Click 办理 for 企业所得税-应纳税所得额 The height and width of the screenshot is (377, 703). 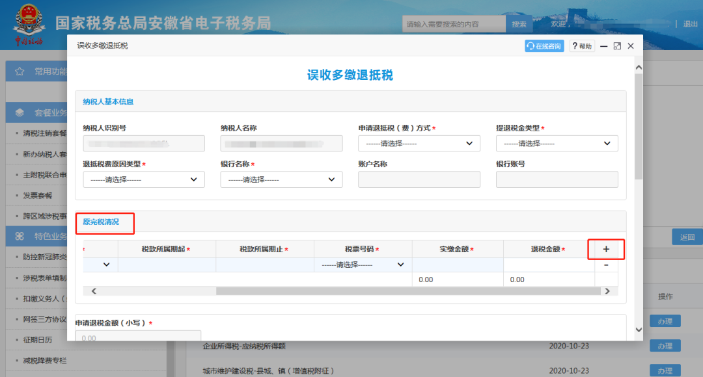click(665, 346)
